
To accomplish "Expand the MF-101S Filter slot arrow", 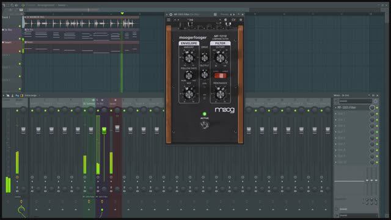I will (x=335, y=108).
